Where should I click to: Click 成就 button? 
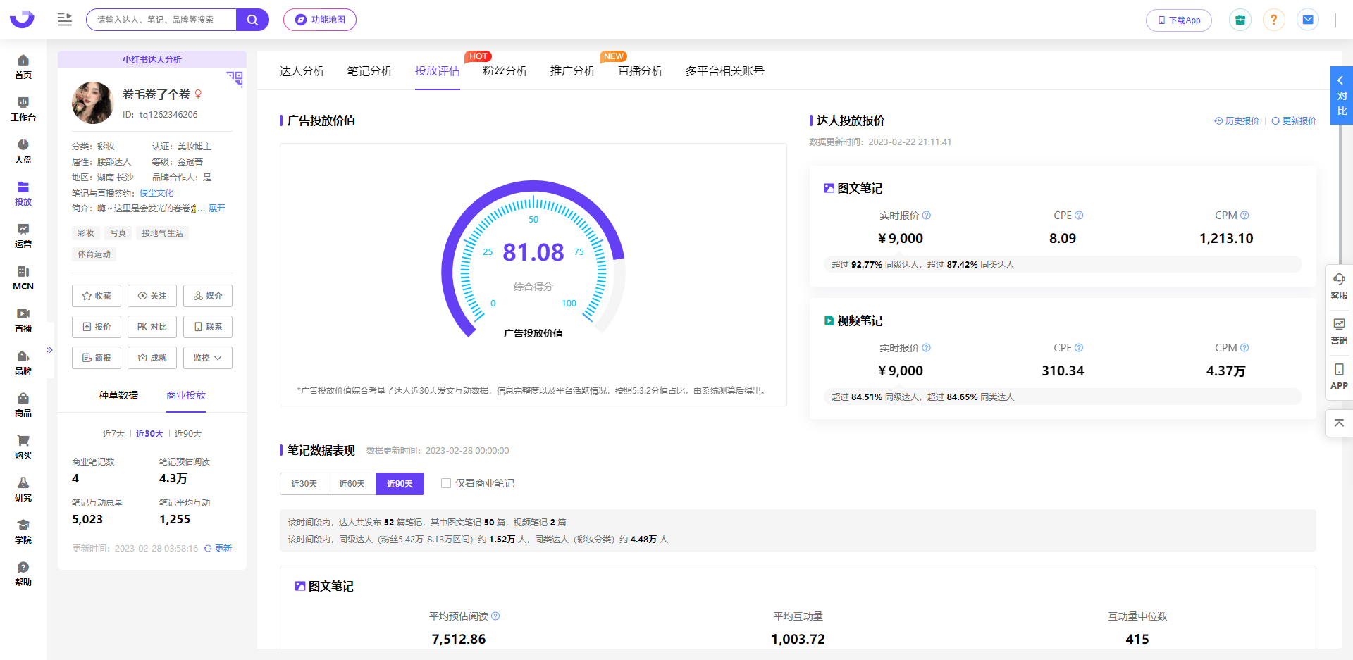(x=152, y=358)
